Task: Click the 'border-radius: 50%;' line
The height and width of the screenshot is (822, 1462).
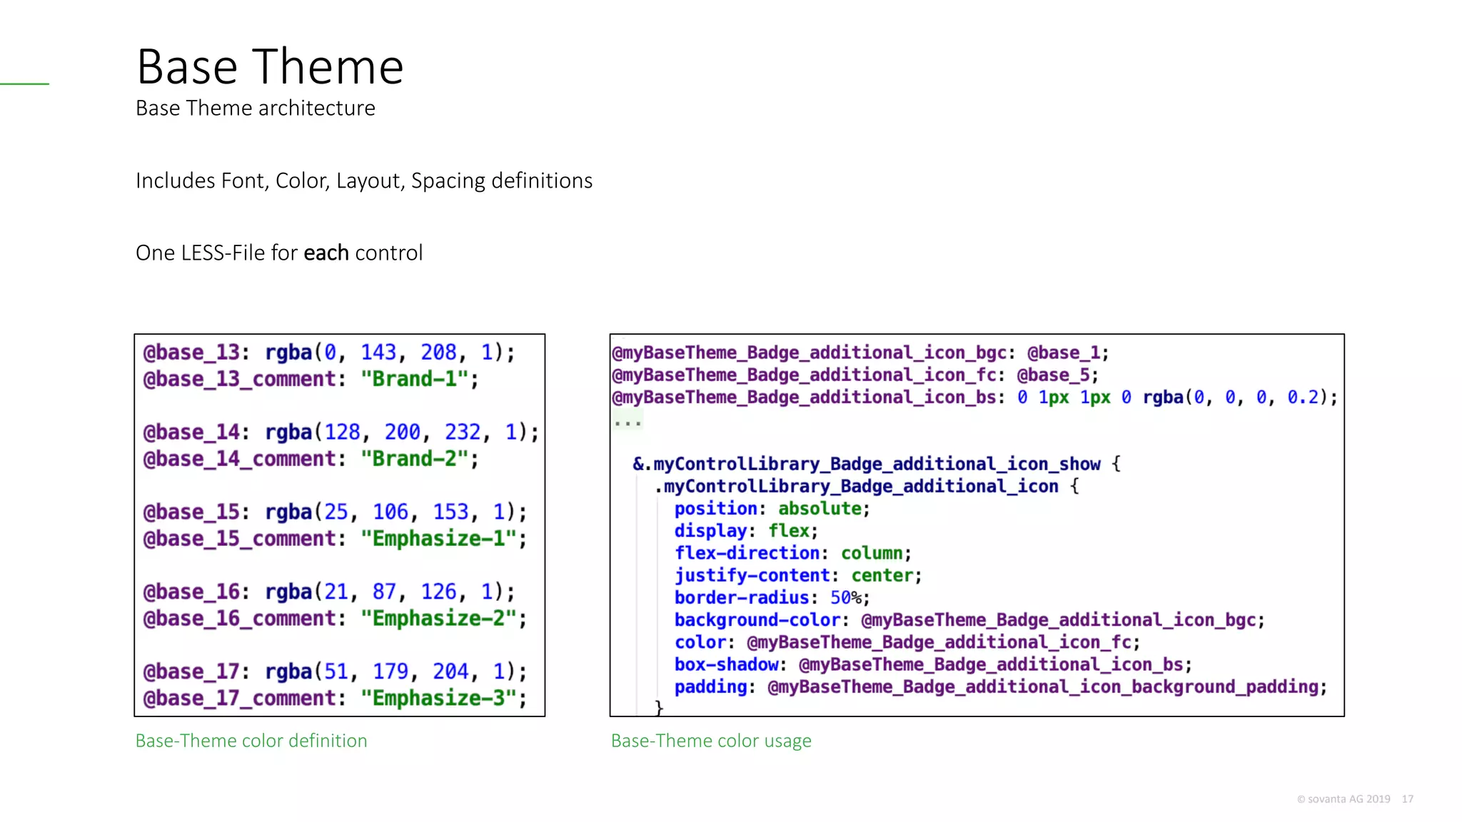Action: [772, 597]
